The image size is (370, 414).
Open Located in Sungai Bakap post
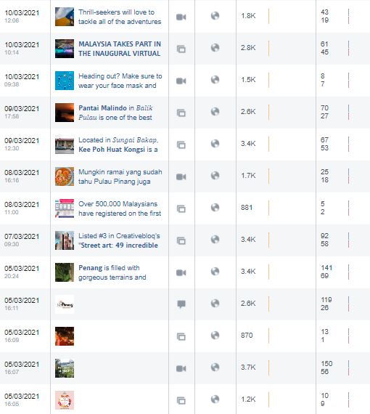118,145
